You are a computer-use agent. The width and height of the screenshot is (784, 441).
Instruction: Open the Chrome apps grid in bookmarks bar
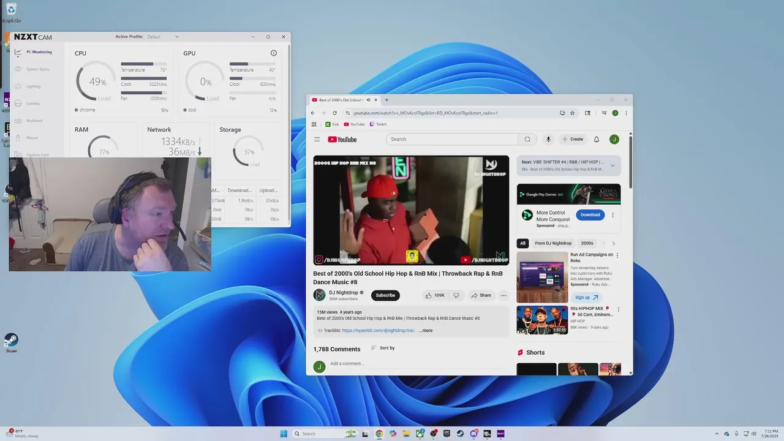[314, 124]
